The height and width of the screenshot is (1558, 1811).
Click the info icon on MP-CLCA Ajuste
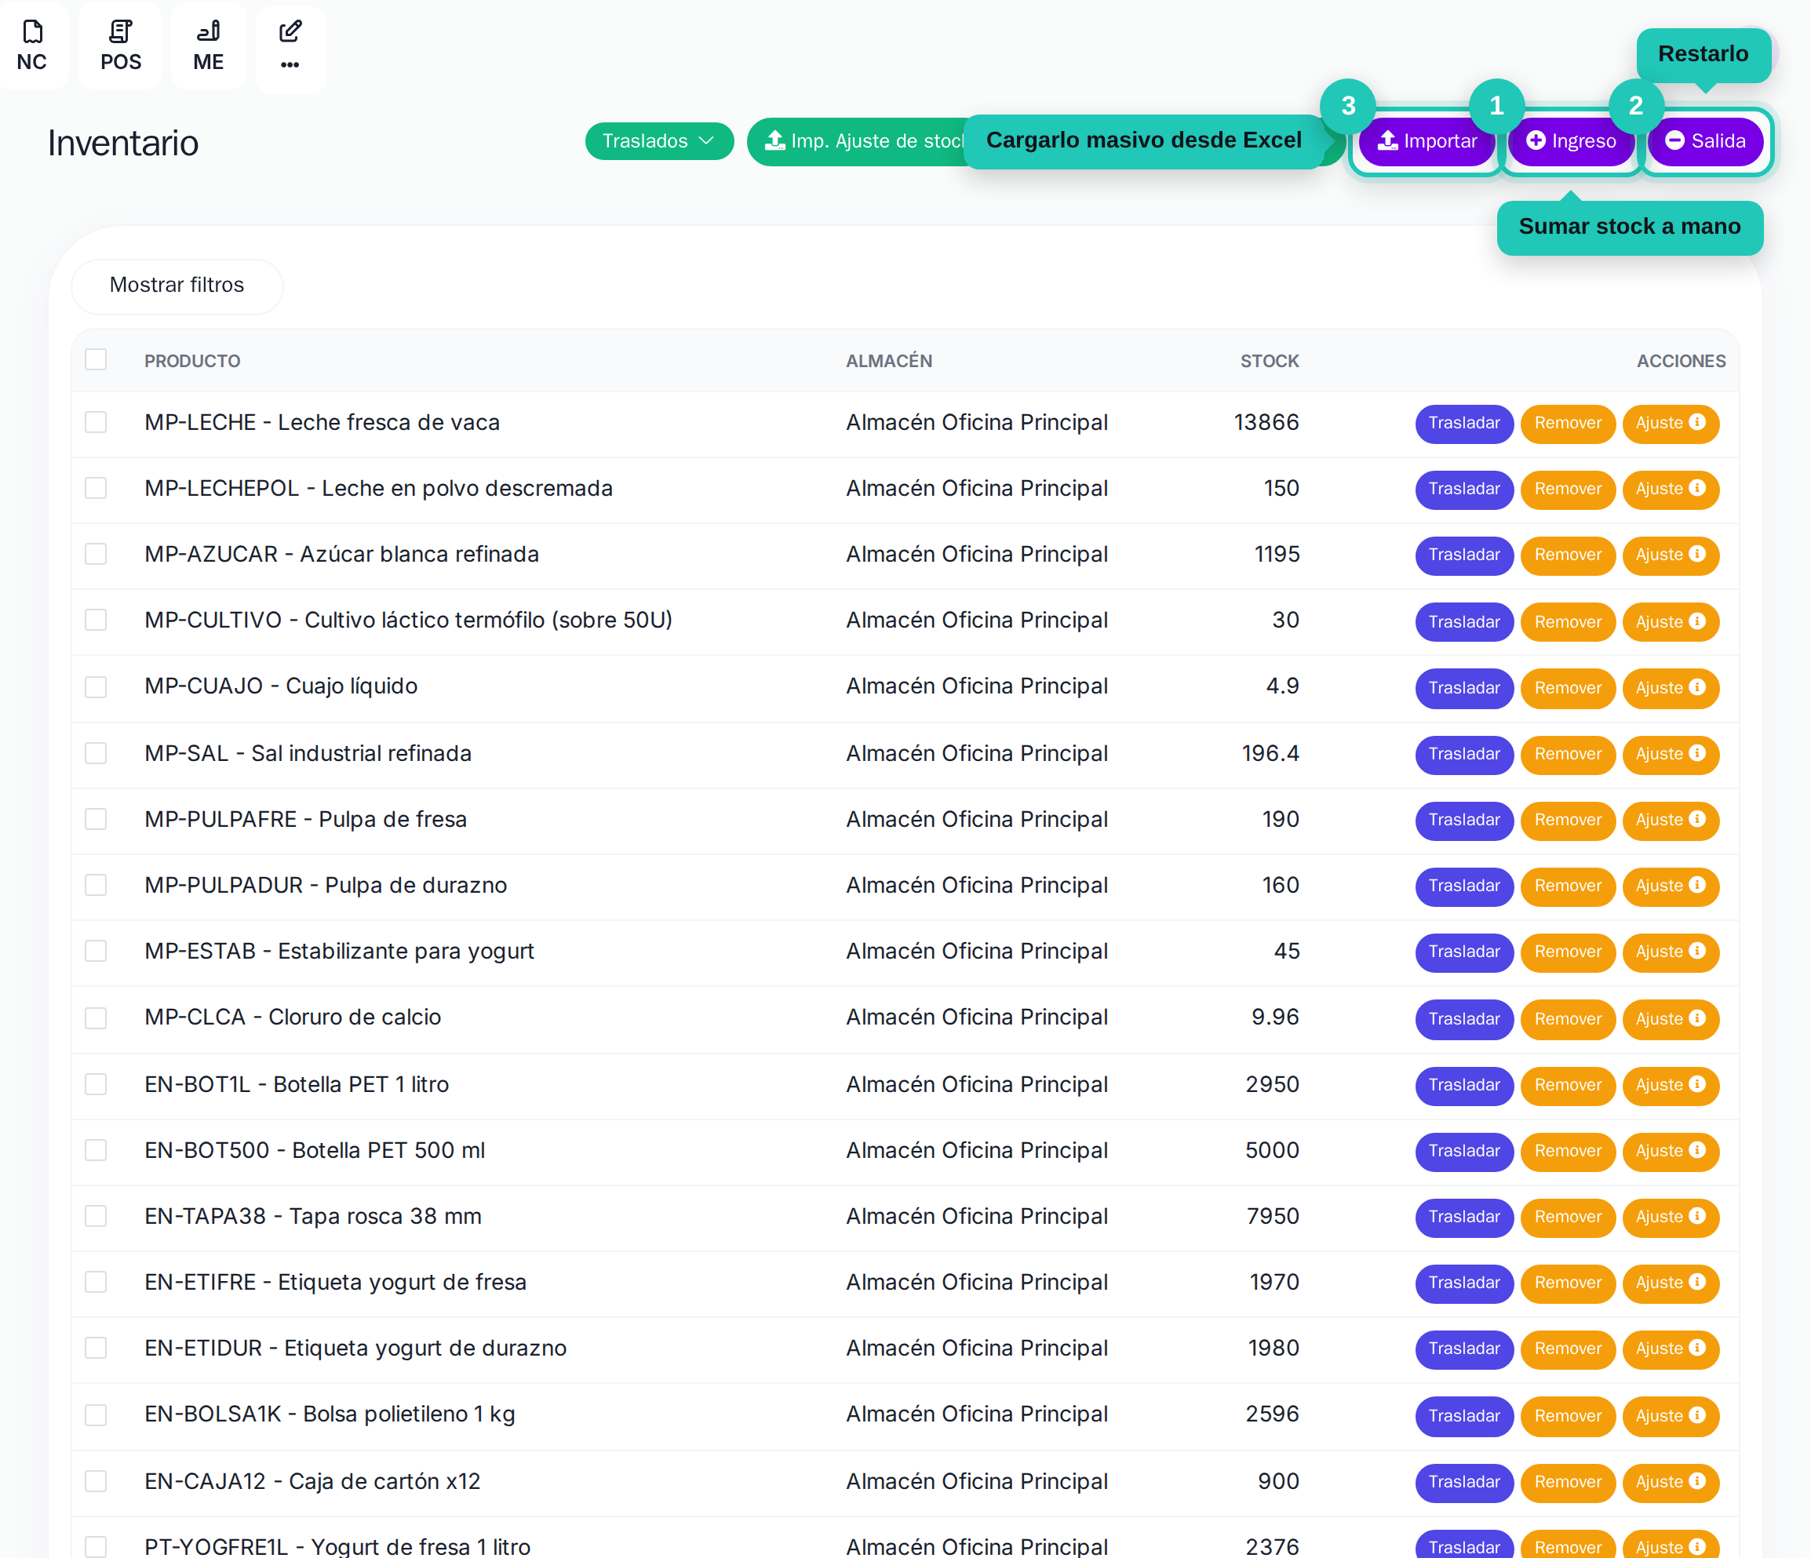point(1697,1019)
